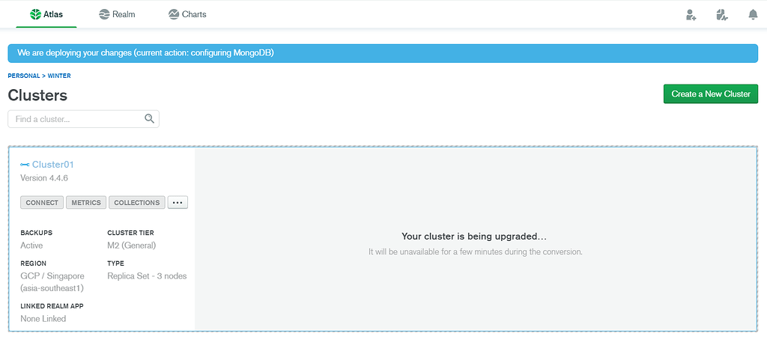Open the ellipsis more options menu
This screenshot has width=767, height=357.
pos(178,203)
